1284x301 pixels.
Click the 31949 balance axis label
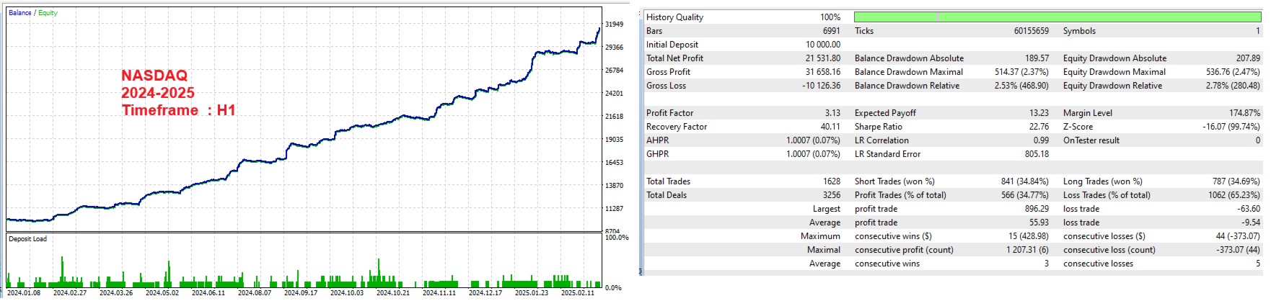pyautogui.click(x=615, y=24)
